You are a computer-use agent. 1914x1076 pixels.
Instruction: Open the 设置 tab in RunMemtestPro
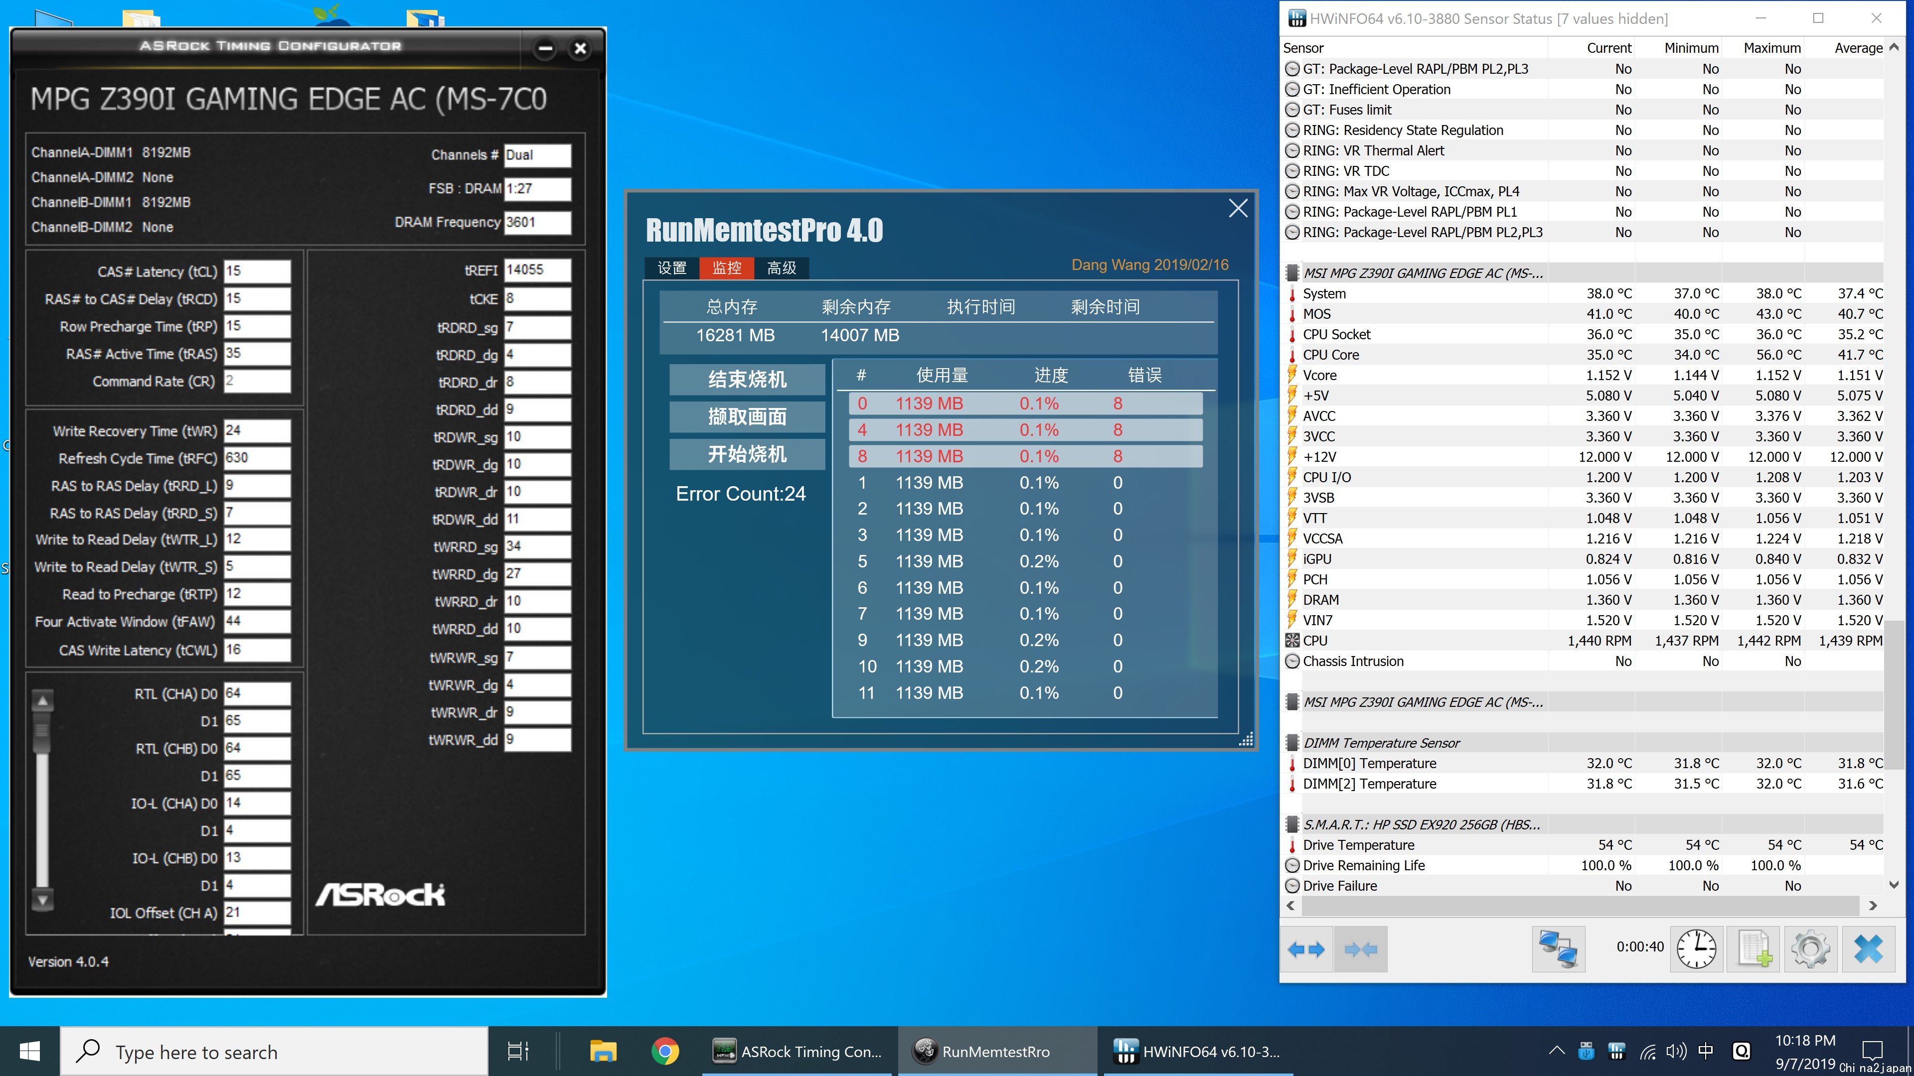point(672,268)
